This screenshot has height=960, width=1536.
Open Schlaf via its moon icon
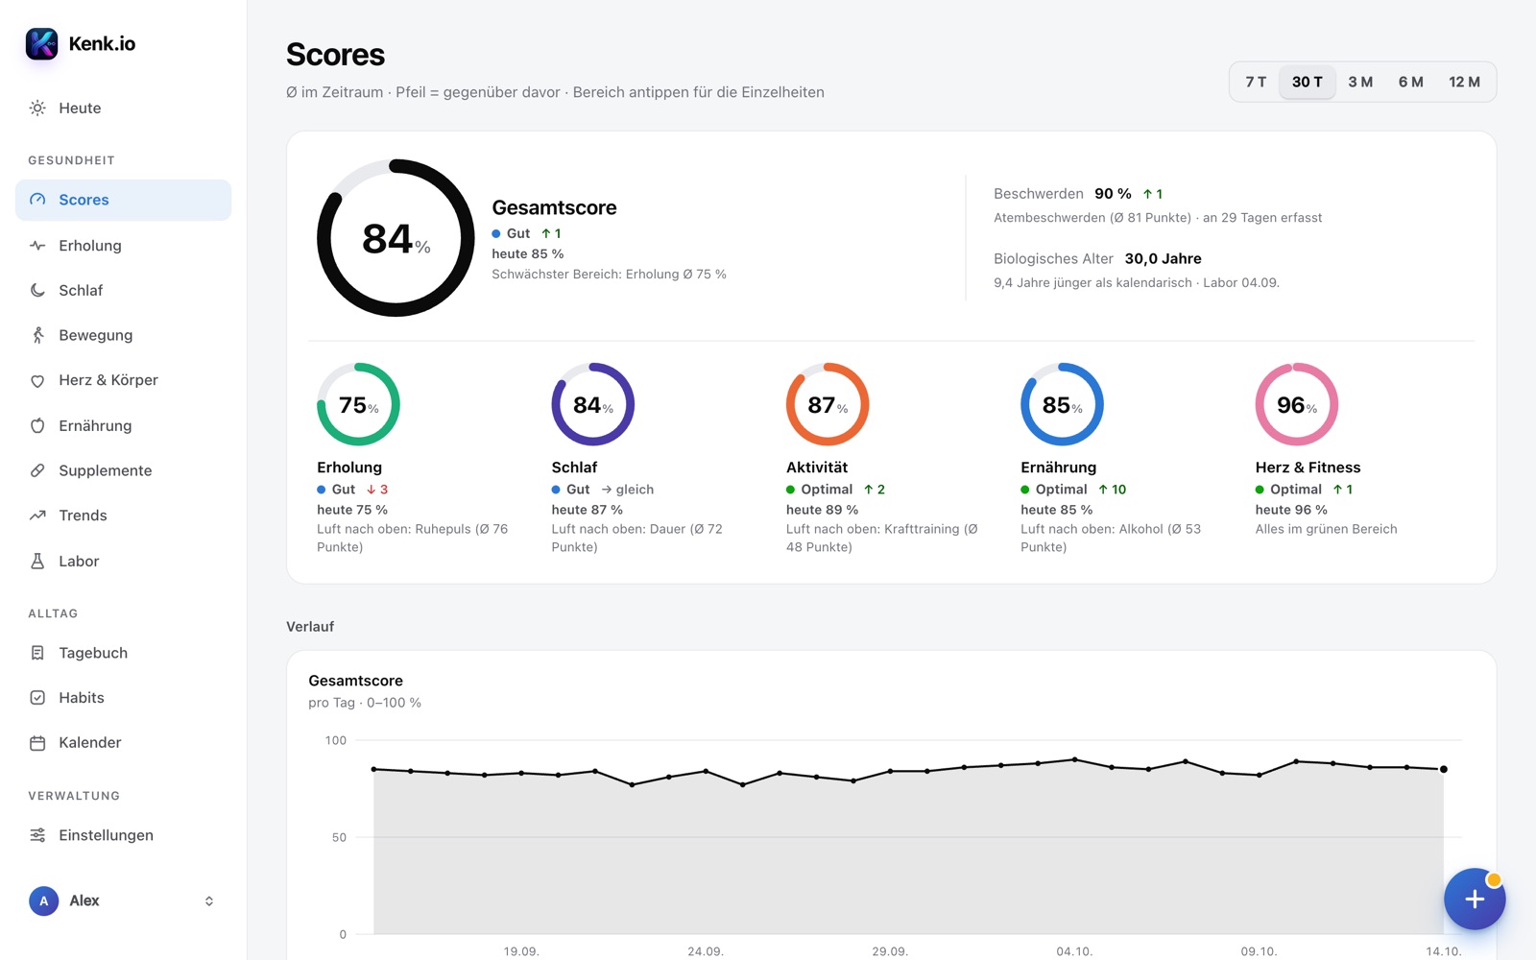coord(37,290)
